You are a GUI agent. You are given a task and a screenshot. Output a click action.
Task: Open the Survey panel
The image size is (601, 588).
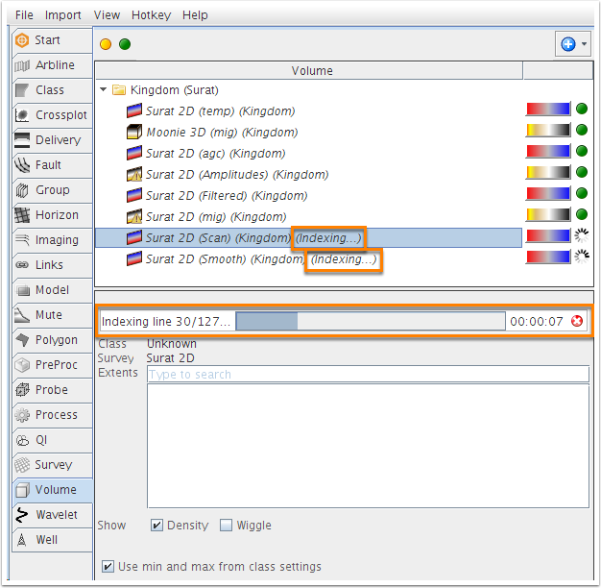[52, 465]
